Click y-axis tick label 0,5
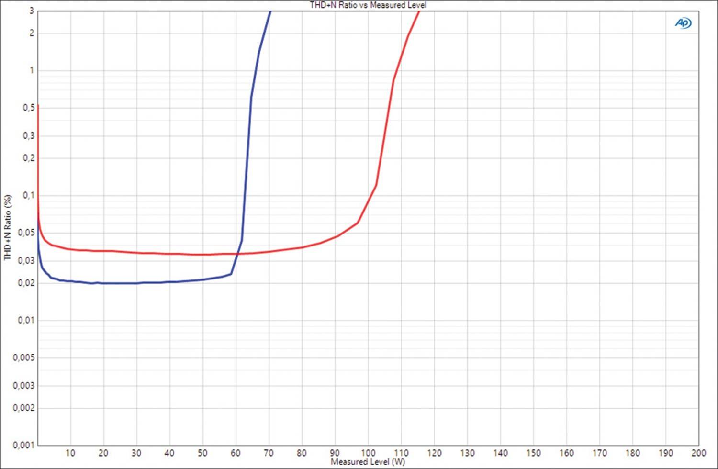 point(29,108)
